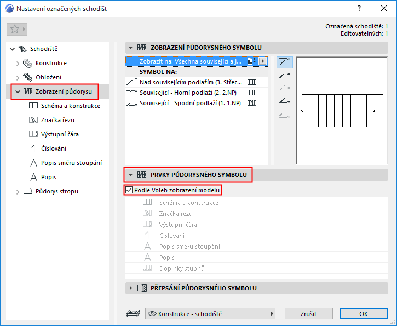Screen dimensions: 397x326
Task: Click Konstrukce stair icon in tree
Action: point(27,63)
